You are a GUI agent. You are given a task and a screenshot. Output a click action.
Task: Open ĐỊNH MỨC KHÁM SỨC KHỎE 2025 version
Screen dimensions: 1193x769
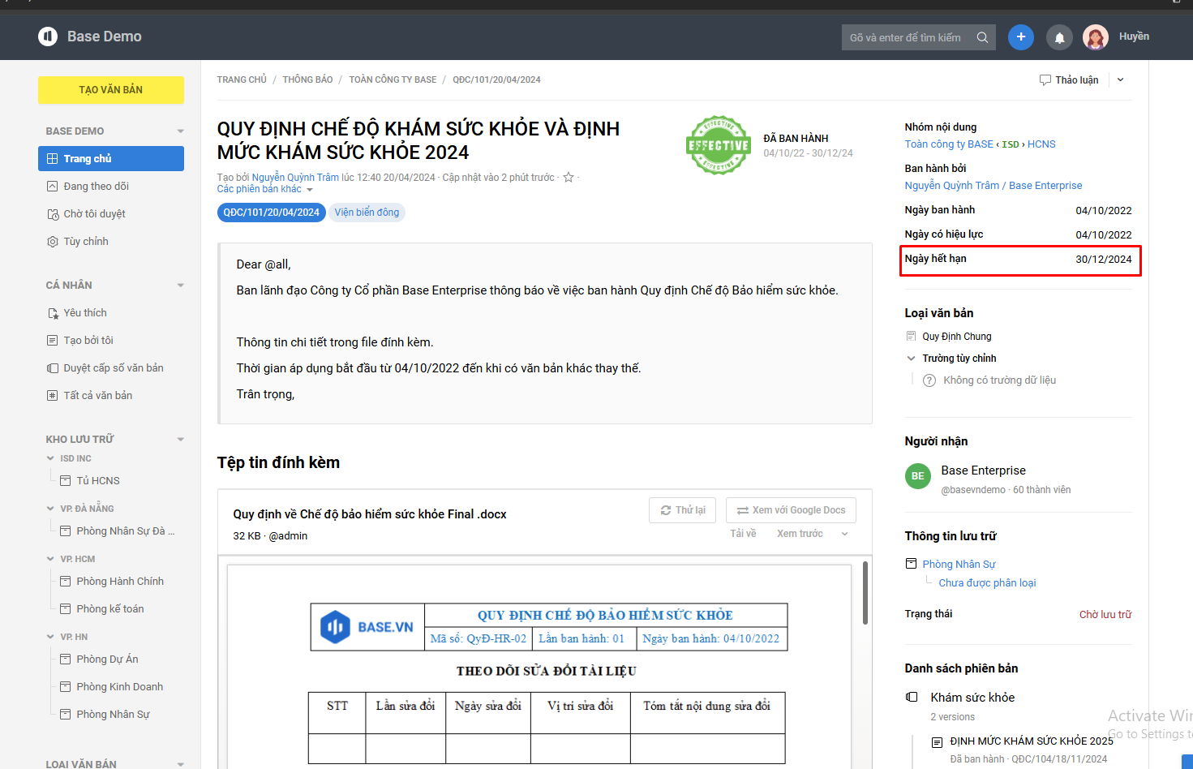tap(1032, 741)
